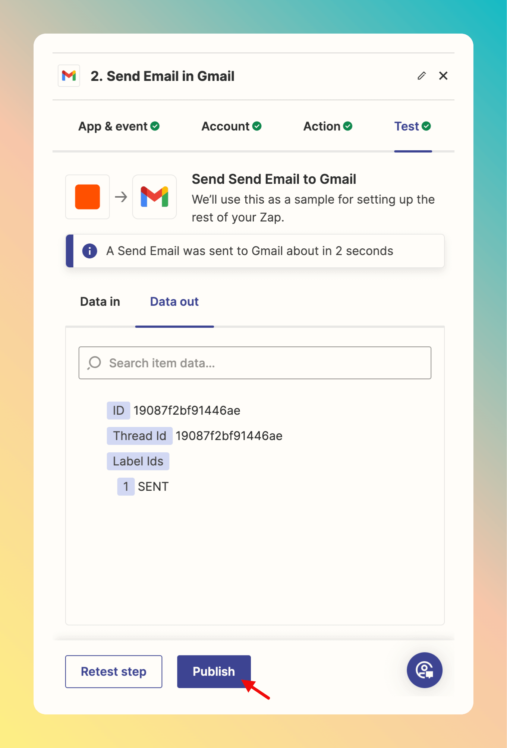Image resolution: width=507 pixels, height=748 pixels.
Task: Click the large Gmail destination icon
Action: [154, 197]
